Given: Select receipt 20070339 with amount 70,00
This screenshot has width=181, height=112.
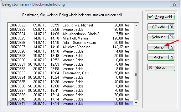Looking at the screenshot, I should pyautogui.click(x=70, y=95).
